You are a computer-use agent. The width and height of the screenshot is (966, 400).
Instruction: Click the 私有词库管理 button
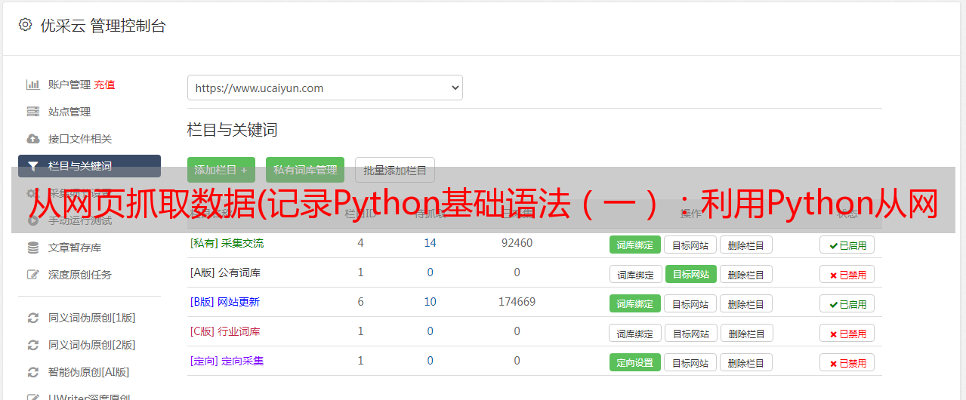[305, 170]
